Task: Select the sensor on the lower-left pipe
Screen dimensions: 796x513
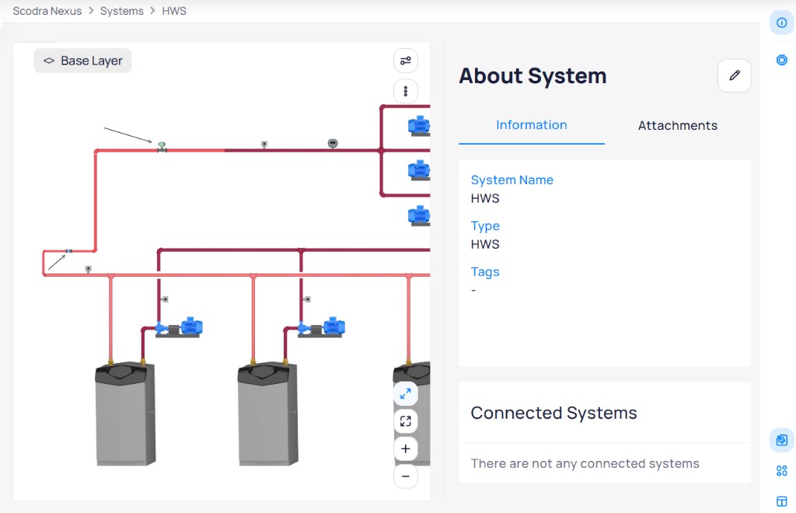Action: point(89,270)
